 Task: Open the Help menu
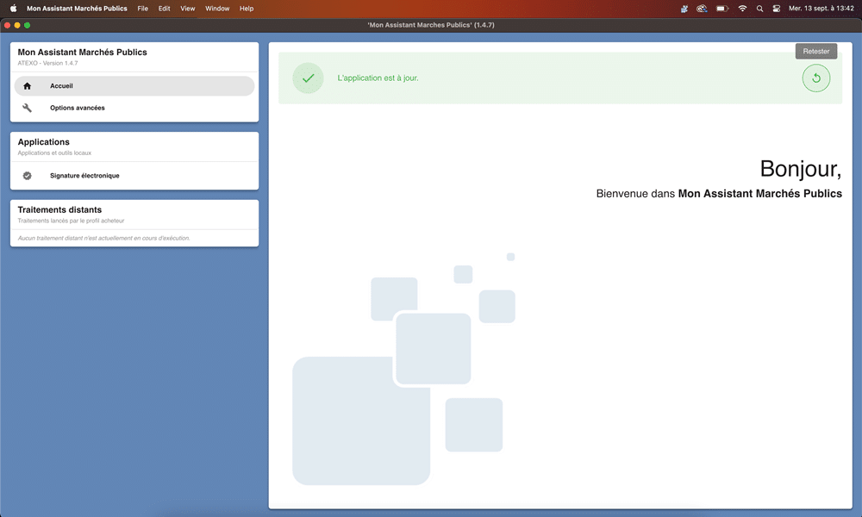(x=247, y=9)
